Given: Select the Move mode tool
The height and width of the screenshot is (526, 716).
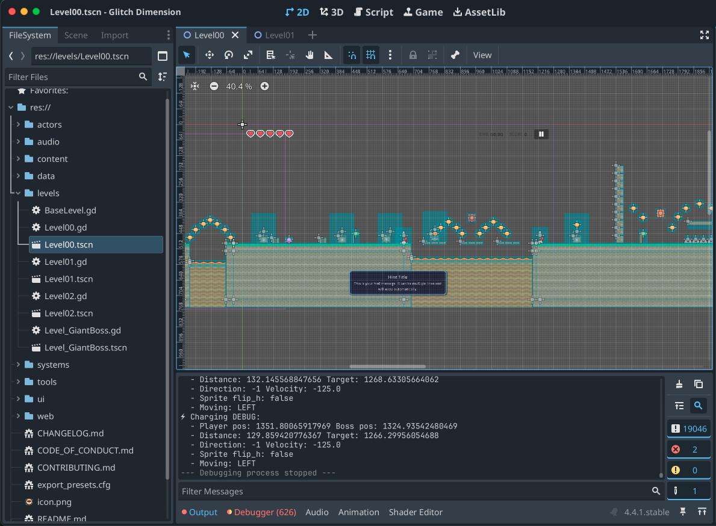Looking at the screenshot, I should pos(210,55).
